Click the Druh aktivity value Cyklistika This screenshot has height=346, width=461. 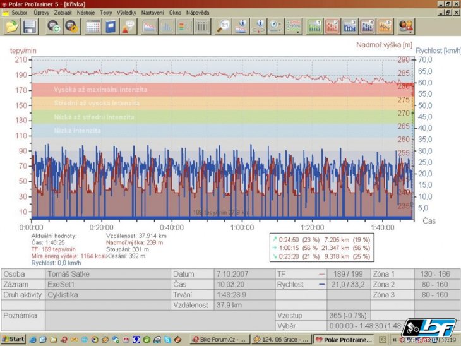108,295
